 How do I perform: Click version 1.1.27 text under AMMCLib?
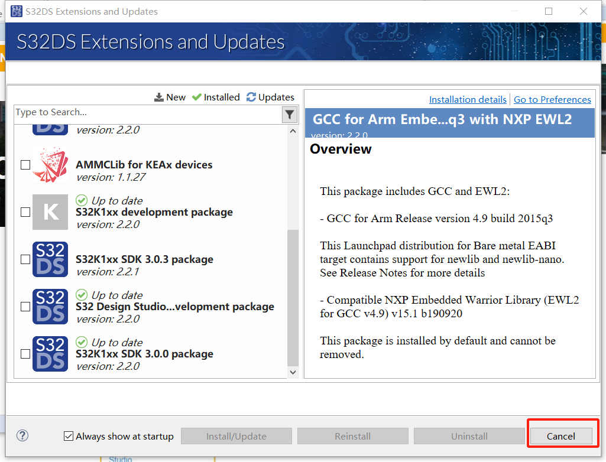click(111, 177)
